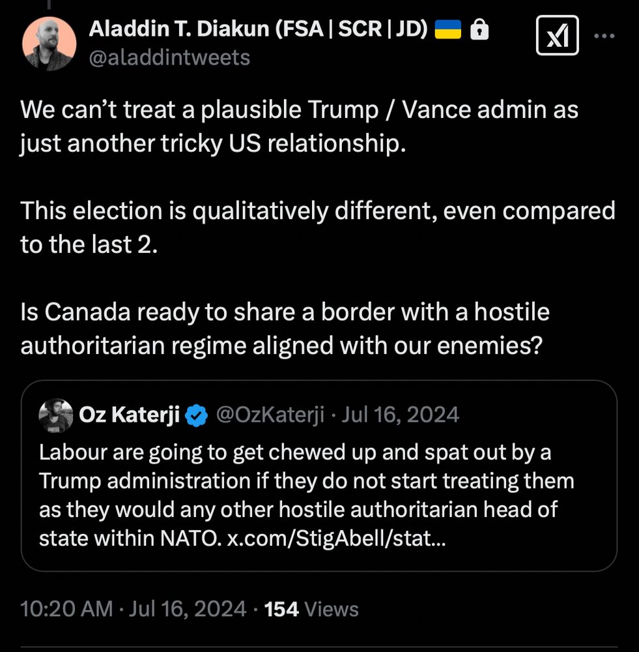Click the paragraph "This election is qualitatively different"

(x=318, y=228)
